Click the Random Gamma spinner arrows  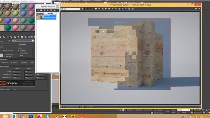coord(22,74)
